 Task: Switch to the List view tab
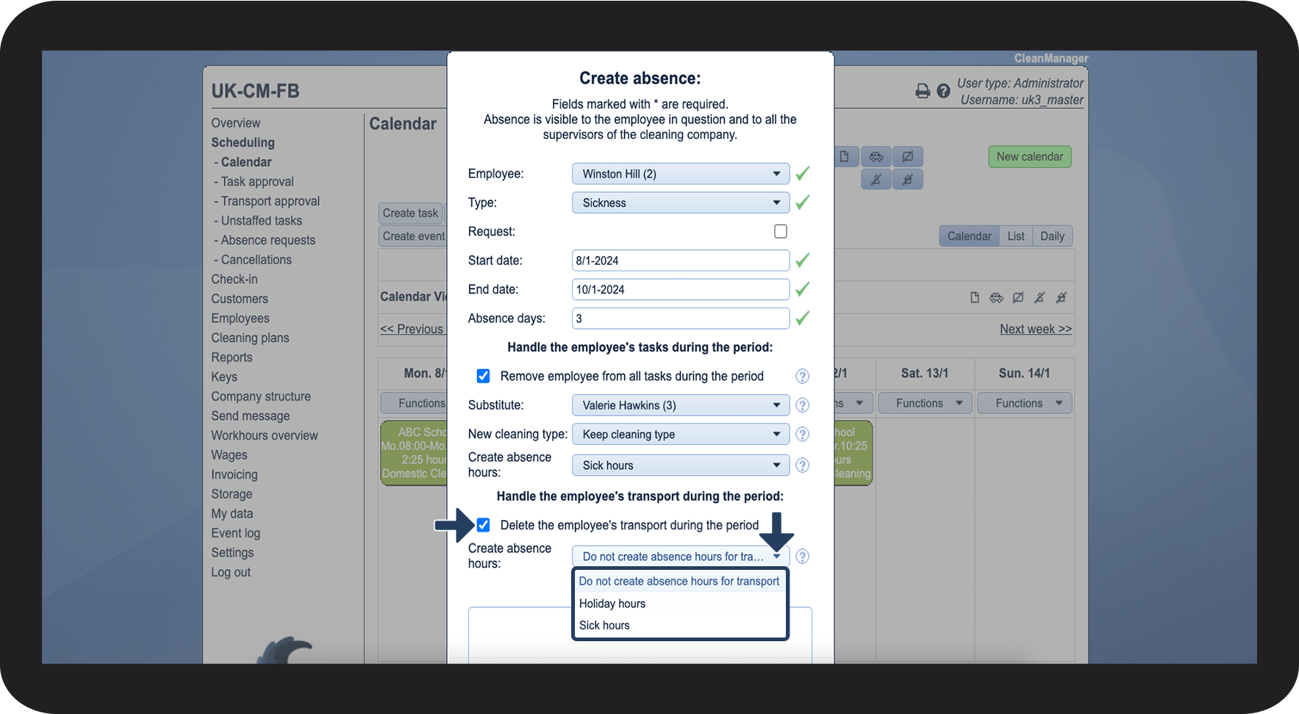(x=1016, y=236)
